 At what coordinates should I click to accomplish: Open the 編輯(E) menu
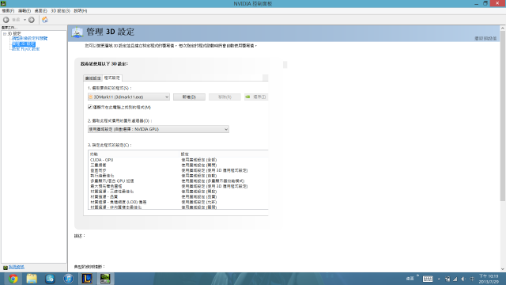click(25, 10)
